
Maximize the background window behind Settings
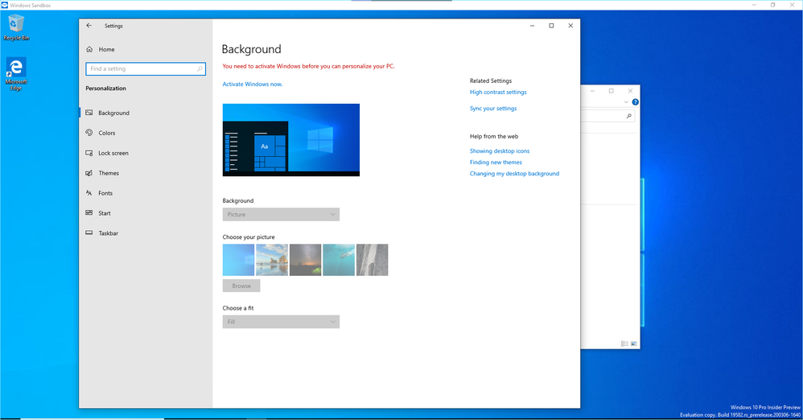click(611, 91)
